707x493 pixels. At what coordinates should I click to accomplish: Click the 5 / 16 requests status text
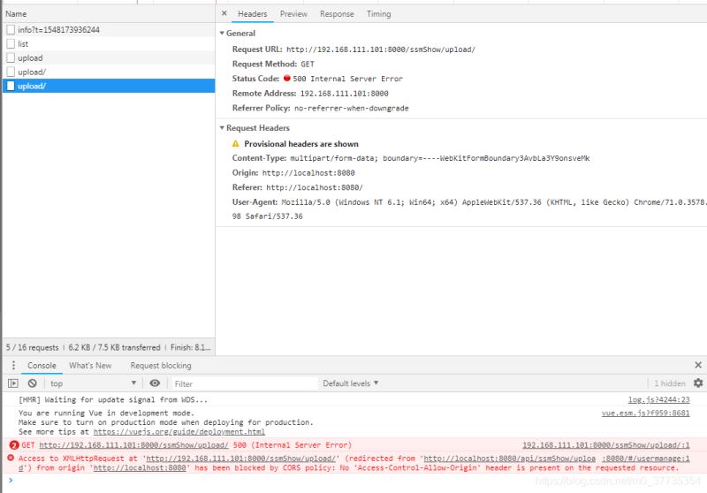pos(33,347)
